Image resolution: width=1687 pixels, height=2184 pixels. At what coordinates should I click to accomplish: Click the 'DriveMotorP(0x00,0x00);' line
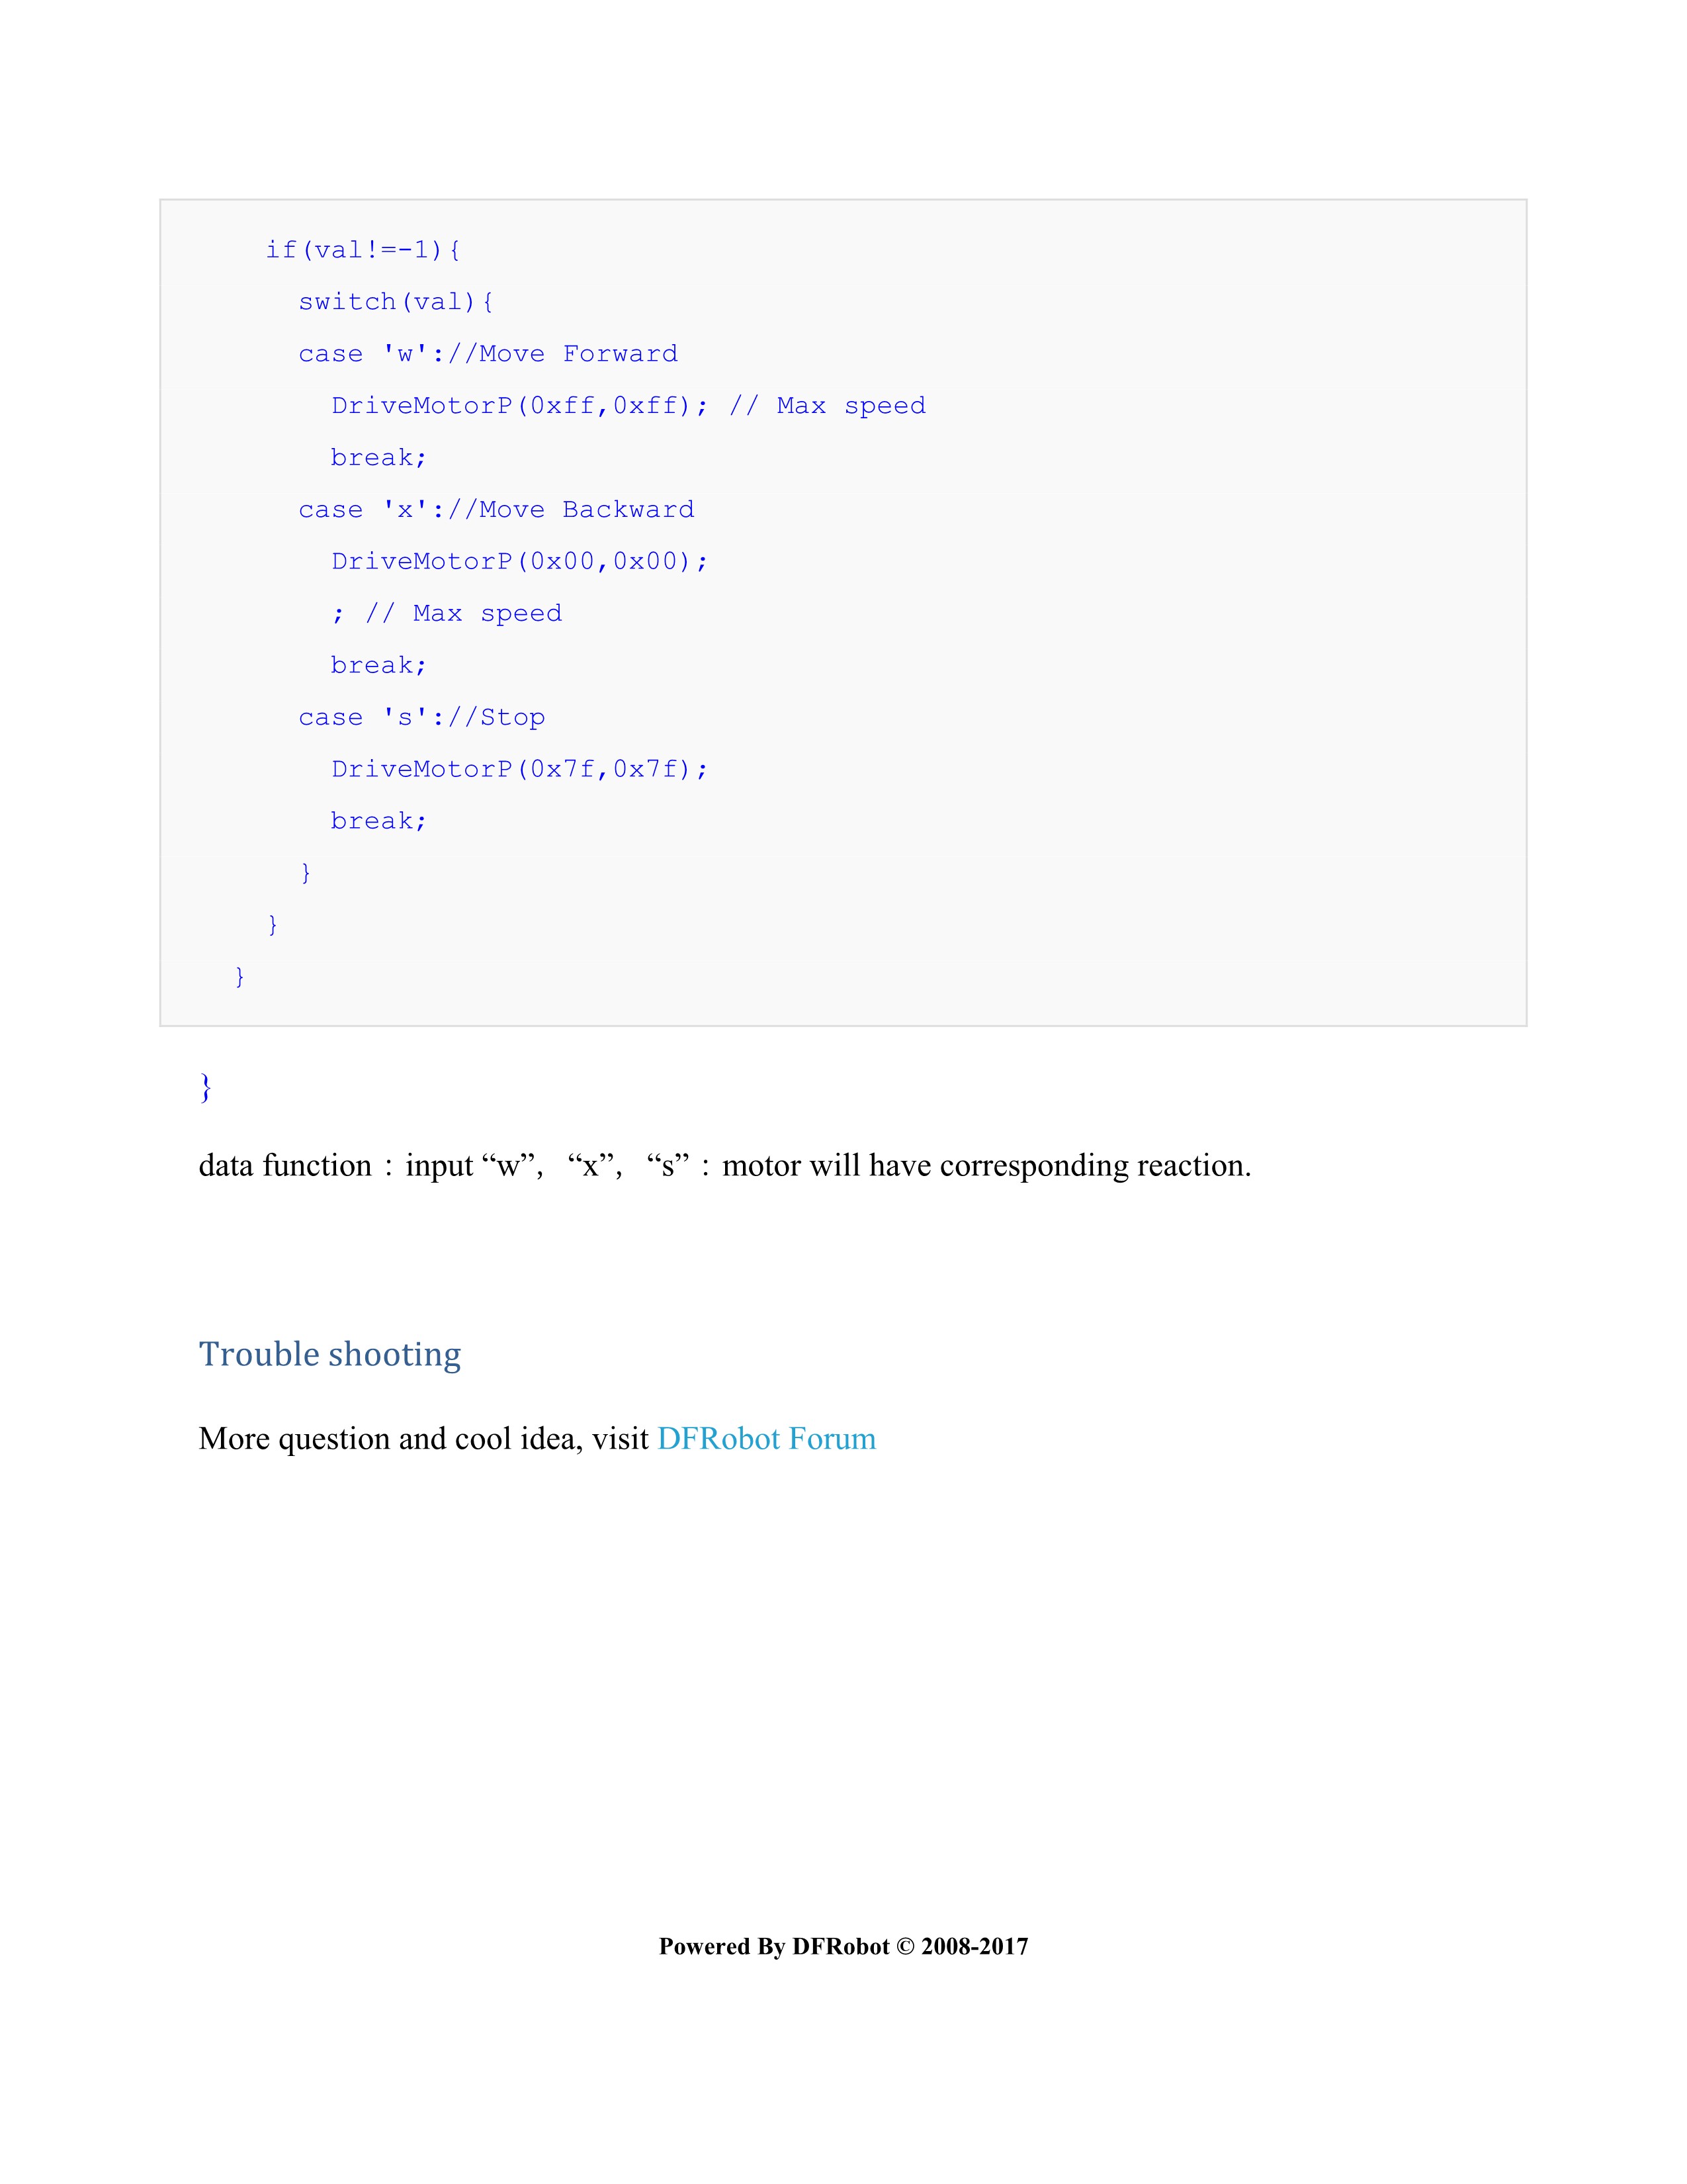point(520,562)
